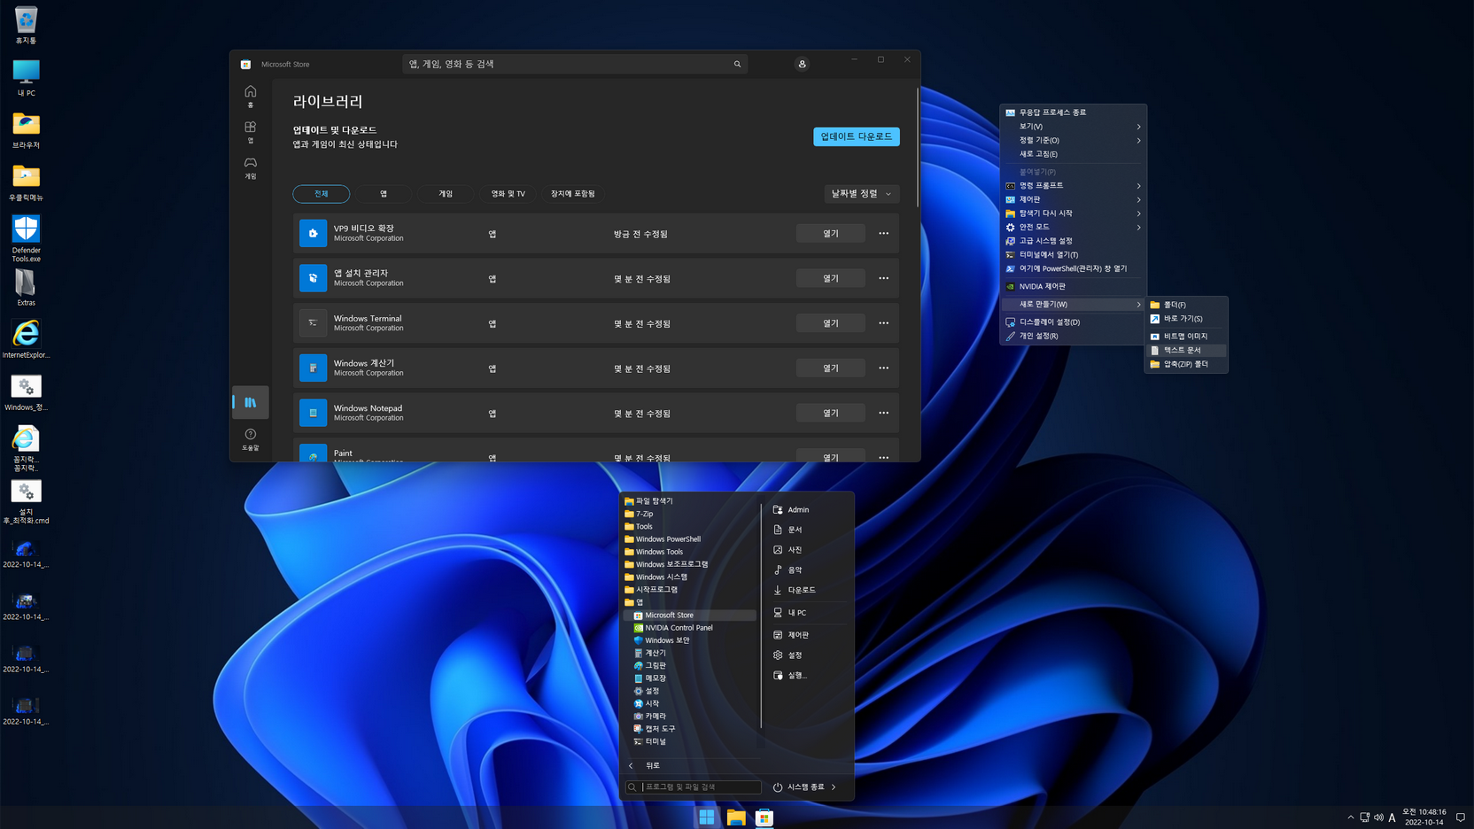This screenshot has height=829, width=1474.
Task: Choose 디스플레이 설정(D) in context menu
Action: [x=1074, y=322]
